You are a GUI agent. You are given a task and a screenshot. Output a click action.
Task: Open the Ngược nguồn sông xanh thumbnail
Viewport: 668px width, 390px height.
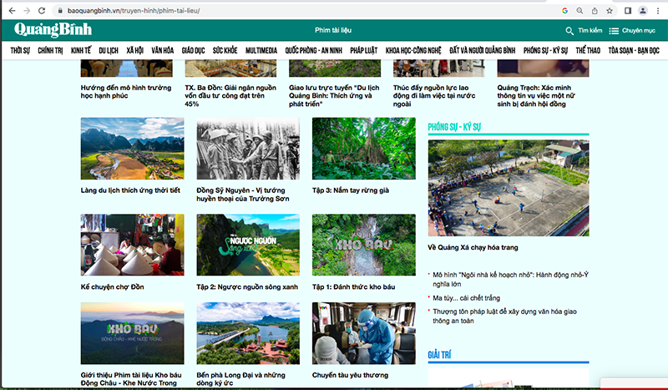[248, 245]
